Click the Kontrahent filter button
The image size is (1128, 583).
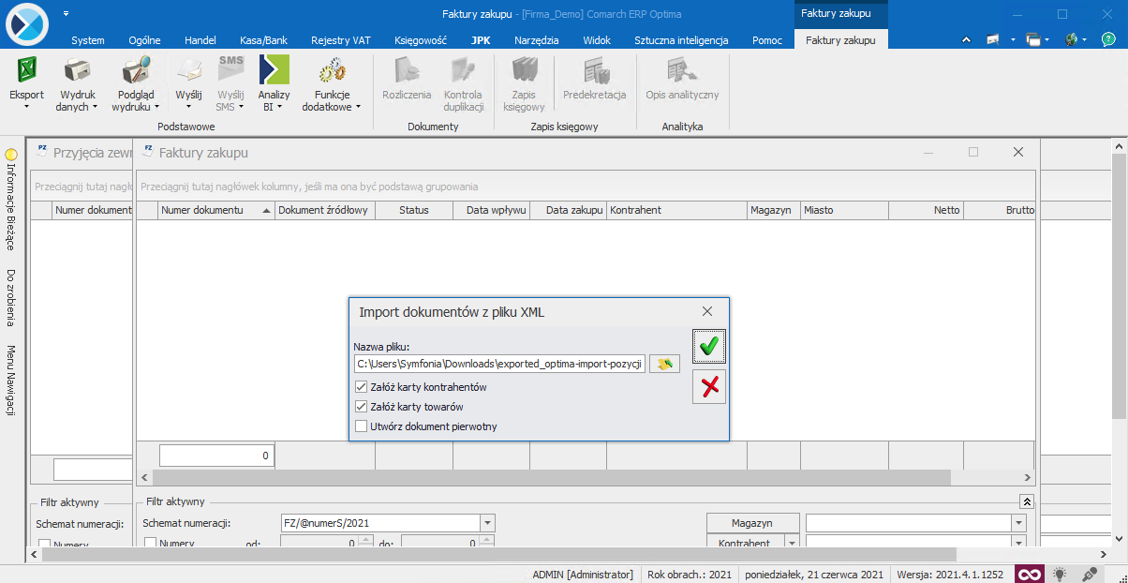click(x=744, y=544)
